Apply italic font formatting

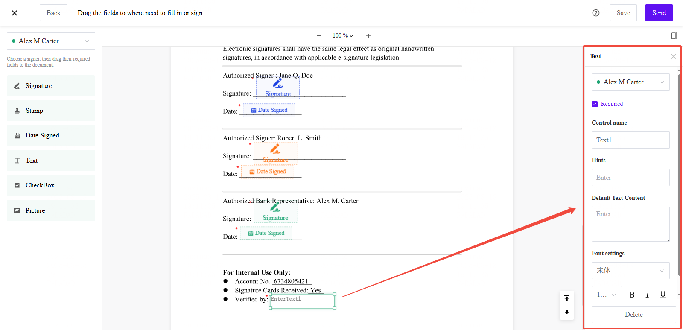(x=647, y=295)
